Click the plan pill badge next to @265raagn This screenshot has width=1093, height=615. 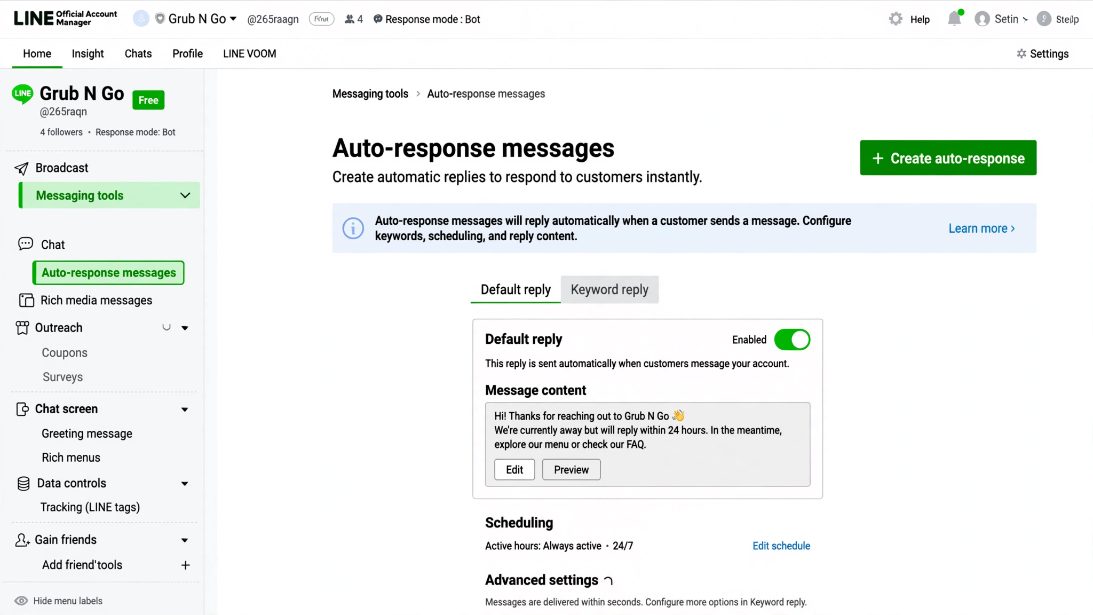[321, 19]
